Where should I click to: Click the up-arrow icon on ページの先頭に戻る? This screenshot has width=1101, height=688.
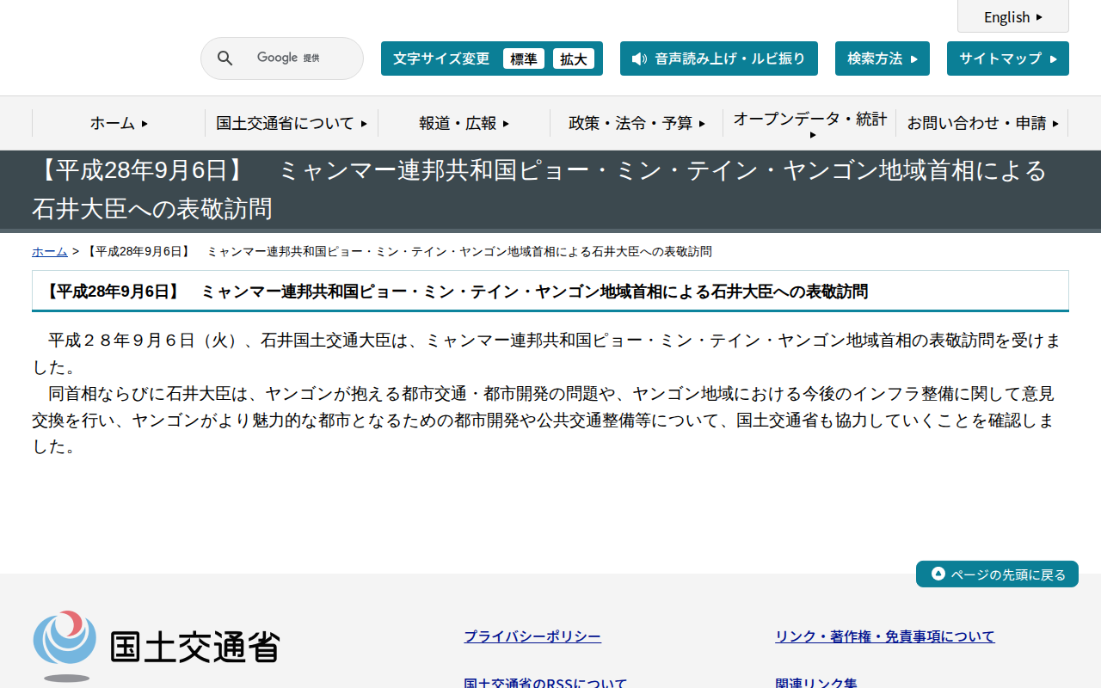pos(937,574)
